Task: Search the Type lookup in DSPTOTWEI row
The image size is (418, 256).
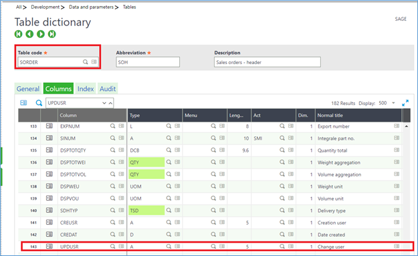Action: click(169, 162)
